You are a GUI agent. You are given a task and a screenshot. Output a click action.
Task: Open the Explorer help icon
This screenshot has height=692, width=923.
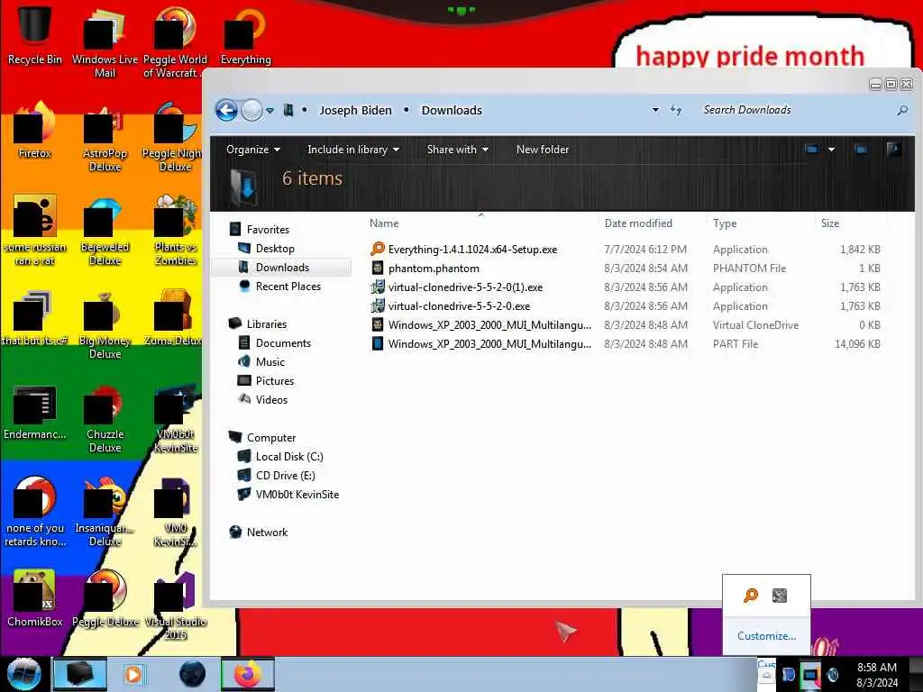click(x=893, y=150)
